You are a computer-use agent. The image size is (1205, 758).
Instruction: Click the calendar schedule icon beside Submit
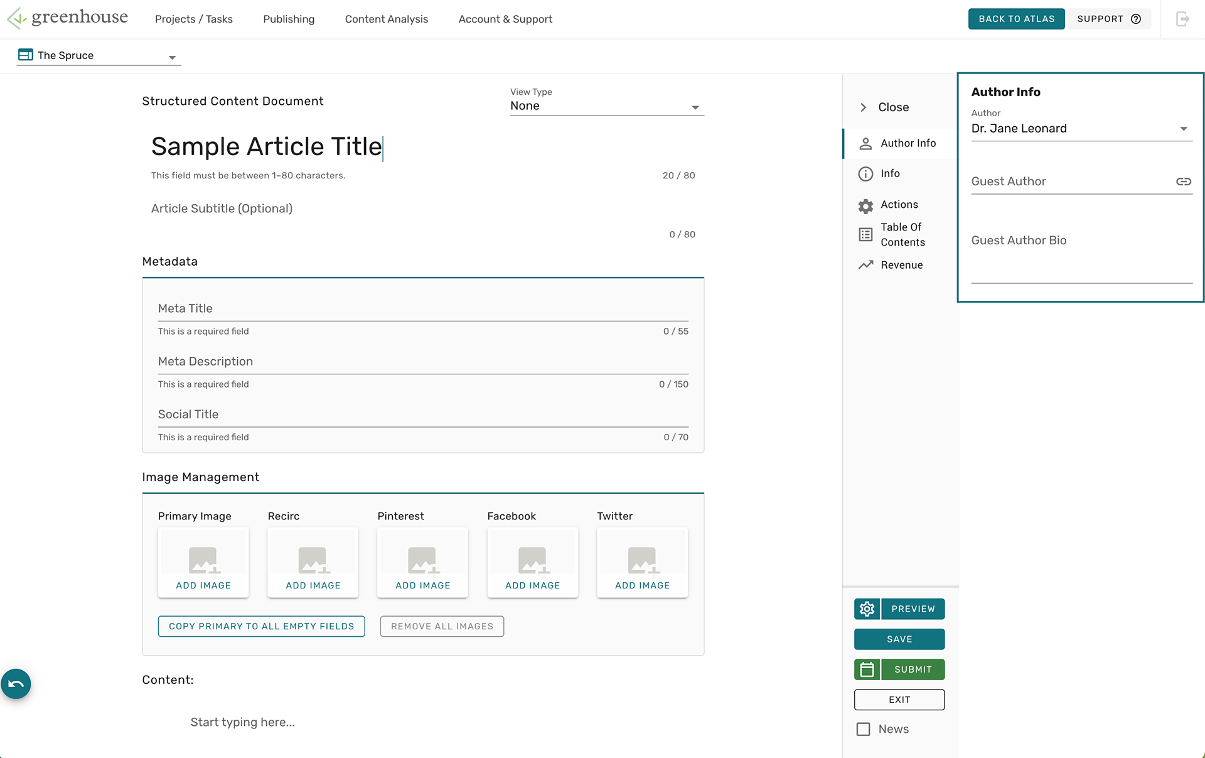click(867, 669)
